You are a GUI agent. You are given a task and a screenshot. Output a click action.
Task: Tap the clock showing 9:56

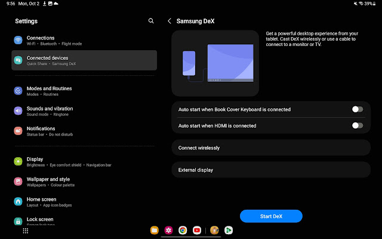point(11,4)
